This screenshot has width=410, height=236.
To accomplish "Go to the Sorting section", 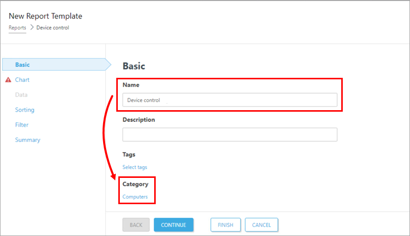I will tap(25, 110).
